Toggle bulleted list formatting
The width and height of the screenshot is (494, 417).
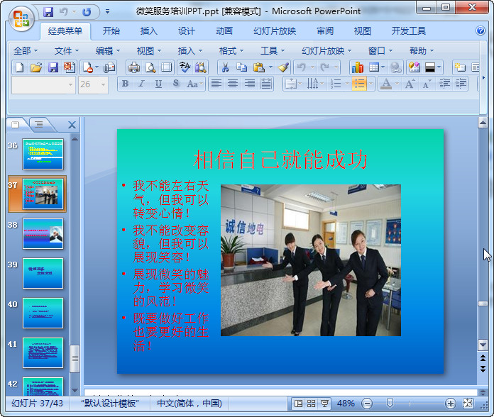pos(359,84)
